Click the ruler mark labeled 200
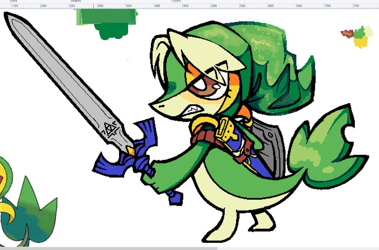379x250 pixels. (x=44, y=6)
